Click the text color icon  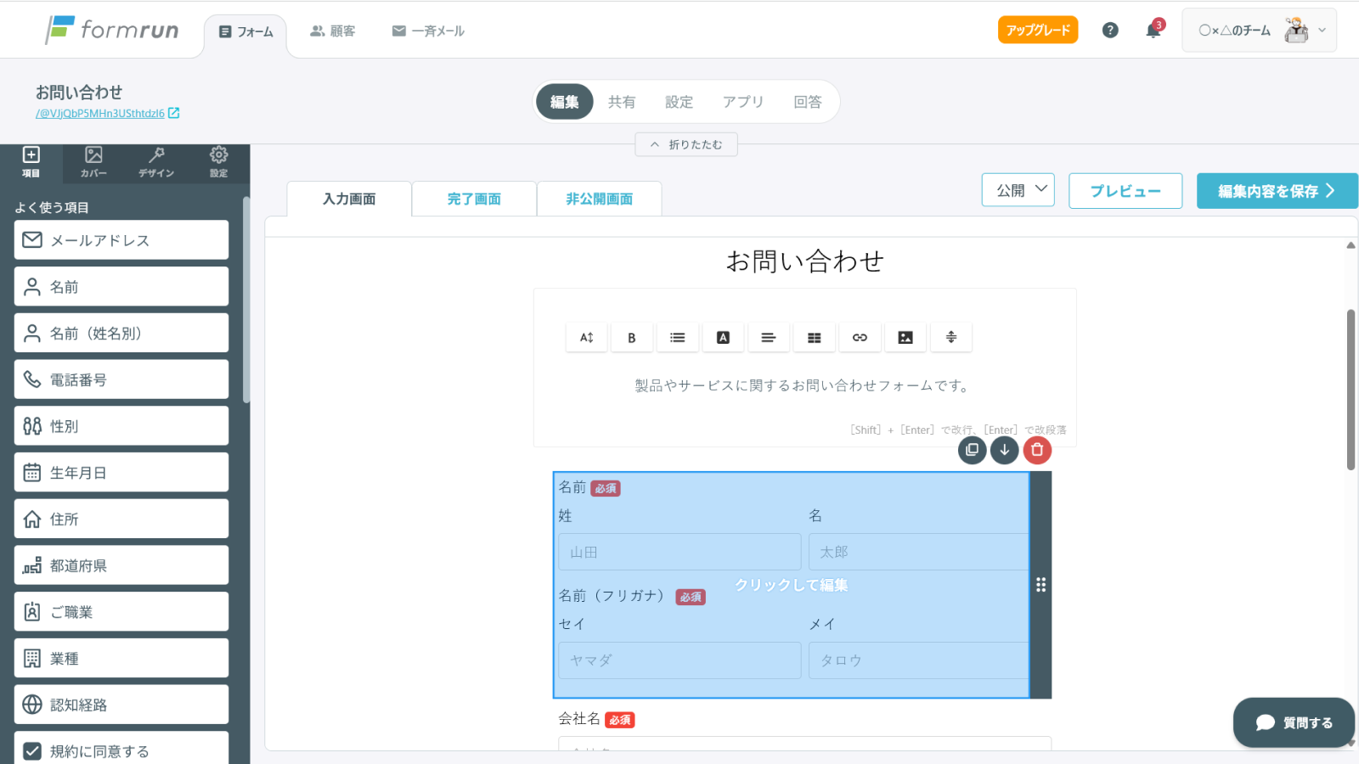tap(723, 338)
